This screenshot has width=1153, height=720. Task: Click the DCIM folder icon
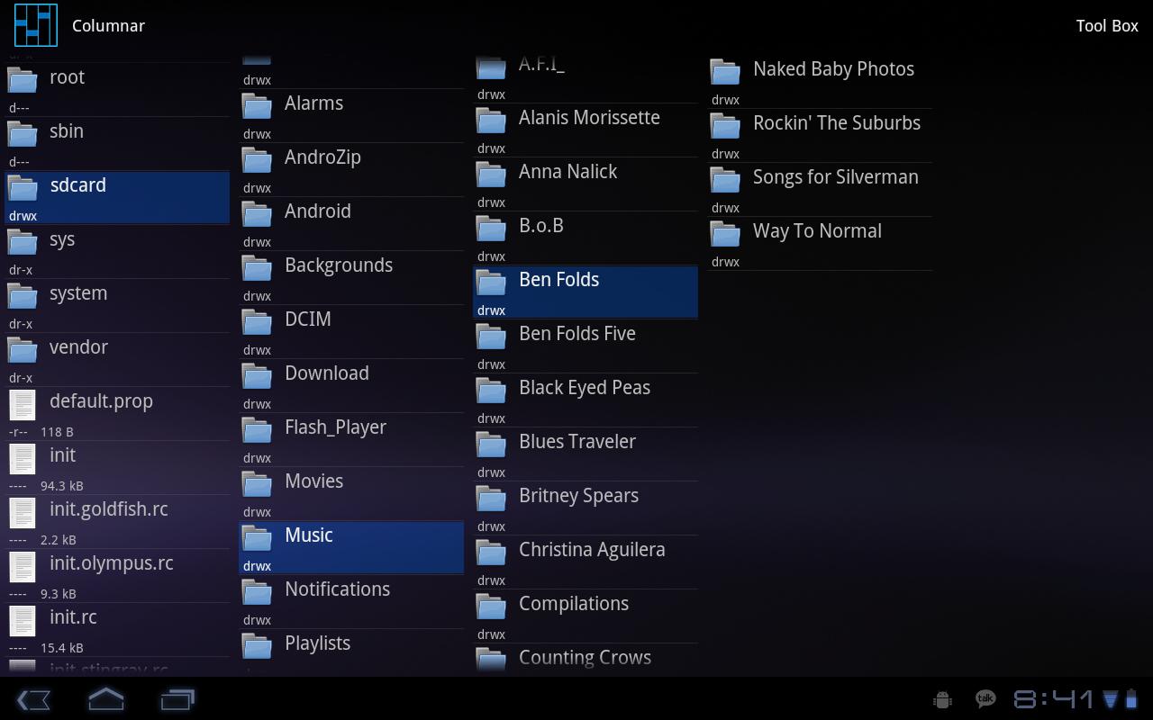[257, 322]
